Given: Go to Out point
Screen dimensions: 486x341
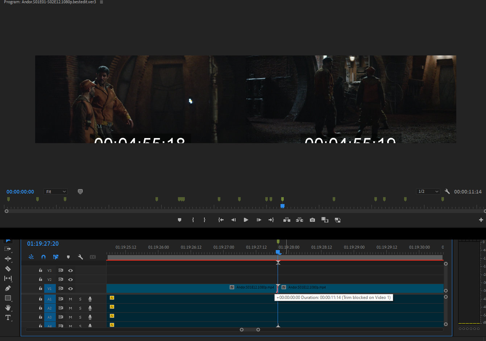Looking at the screenshot, I should pos(271,220).
